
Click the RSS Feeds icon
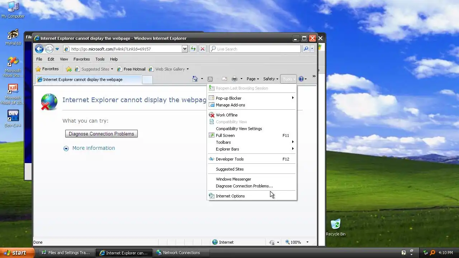tap(210, 79)
